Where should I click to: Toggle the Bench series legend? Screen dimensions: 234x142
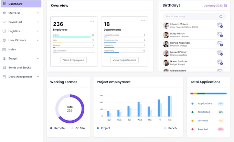click(170, 128)
